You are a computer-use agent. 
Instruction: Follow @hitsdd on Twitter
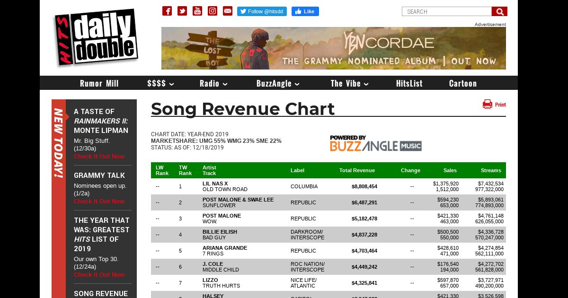[x=262, y=11]
